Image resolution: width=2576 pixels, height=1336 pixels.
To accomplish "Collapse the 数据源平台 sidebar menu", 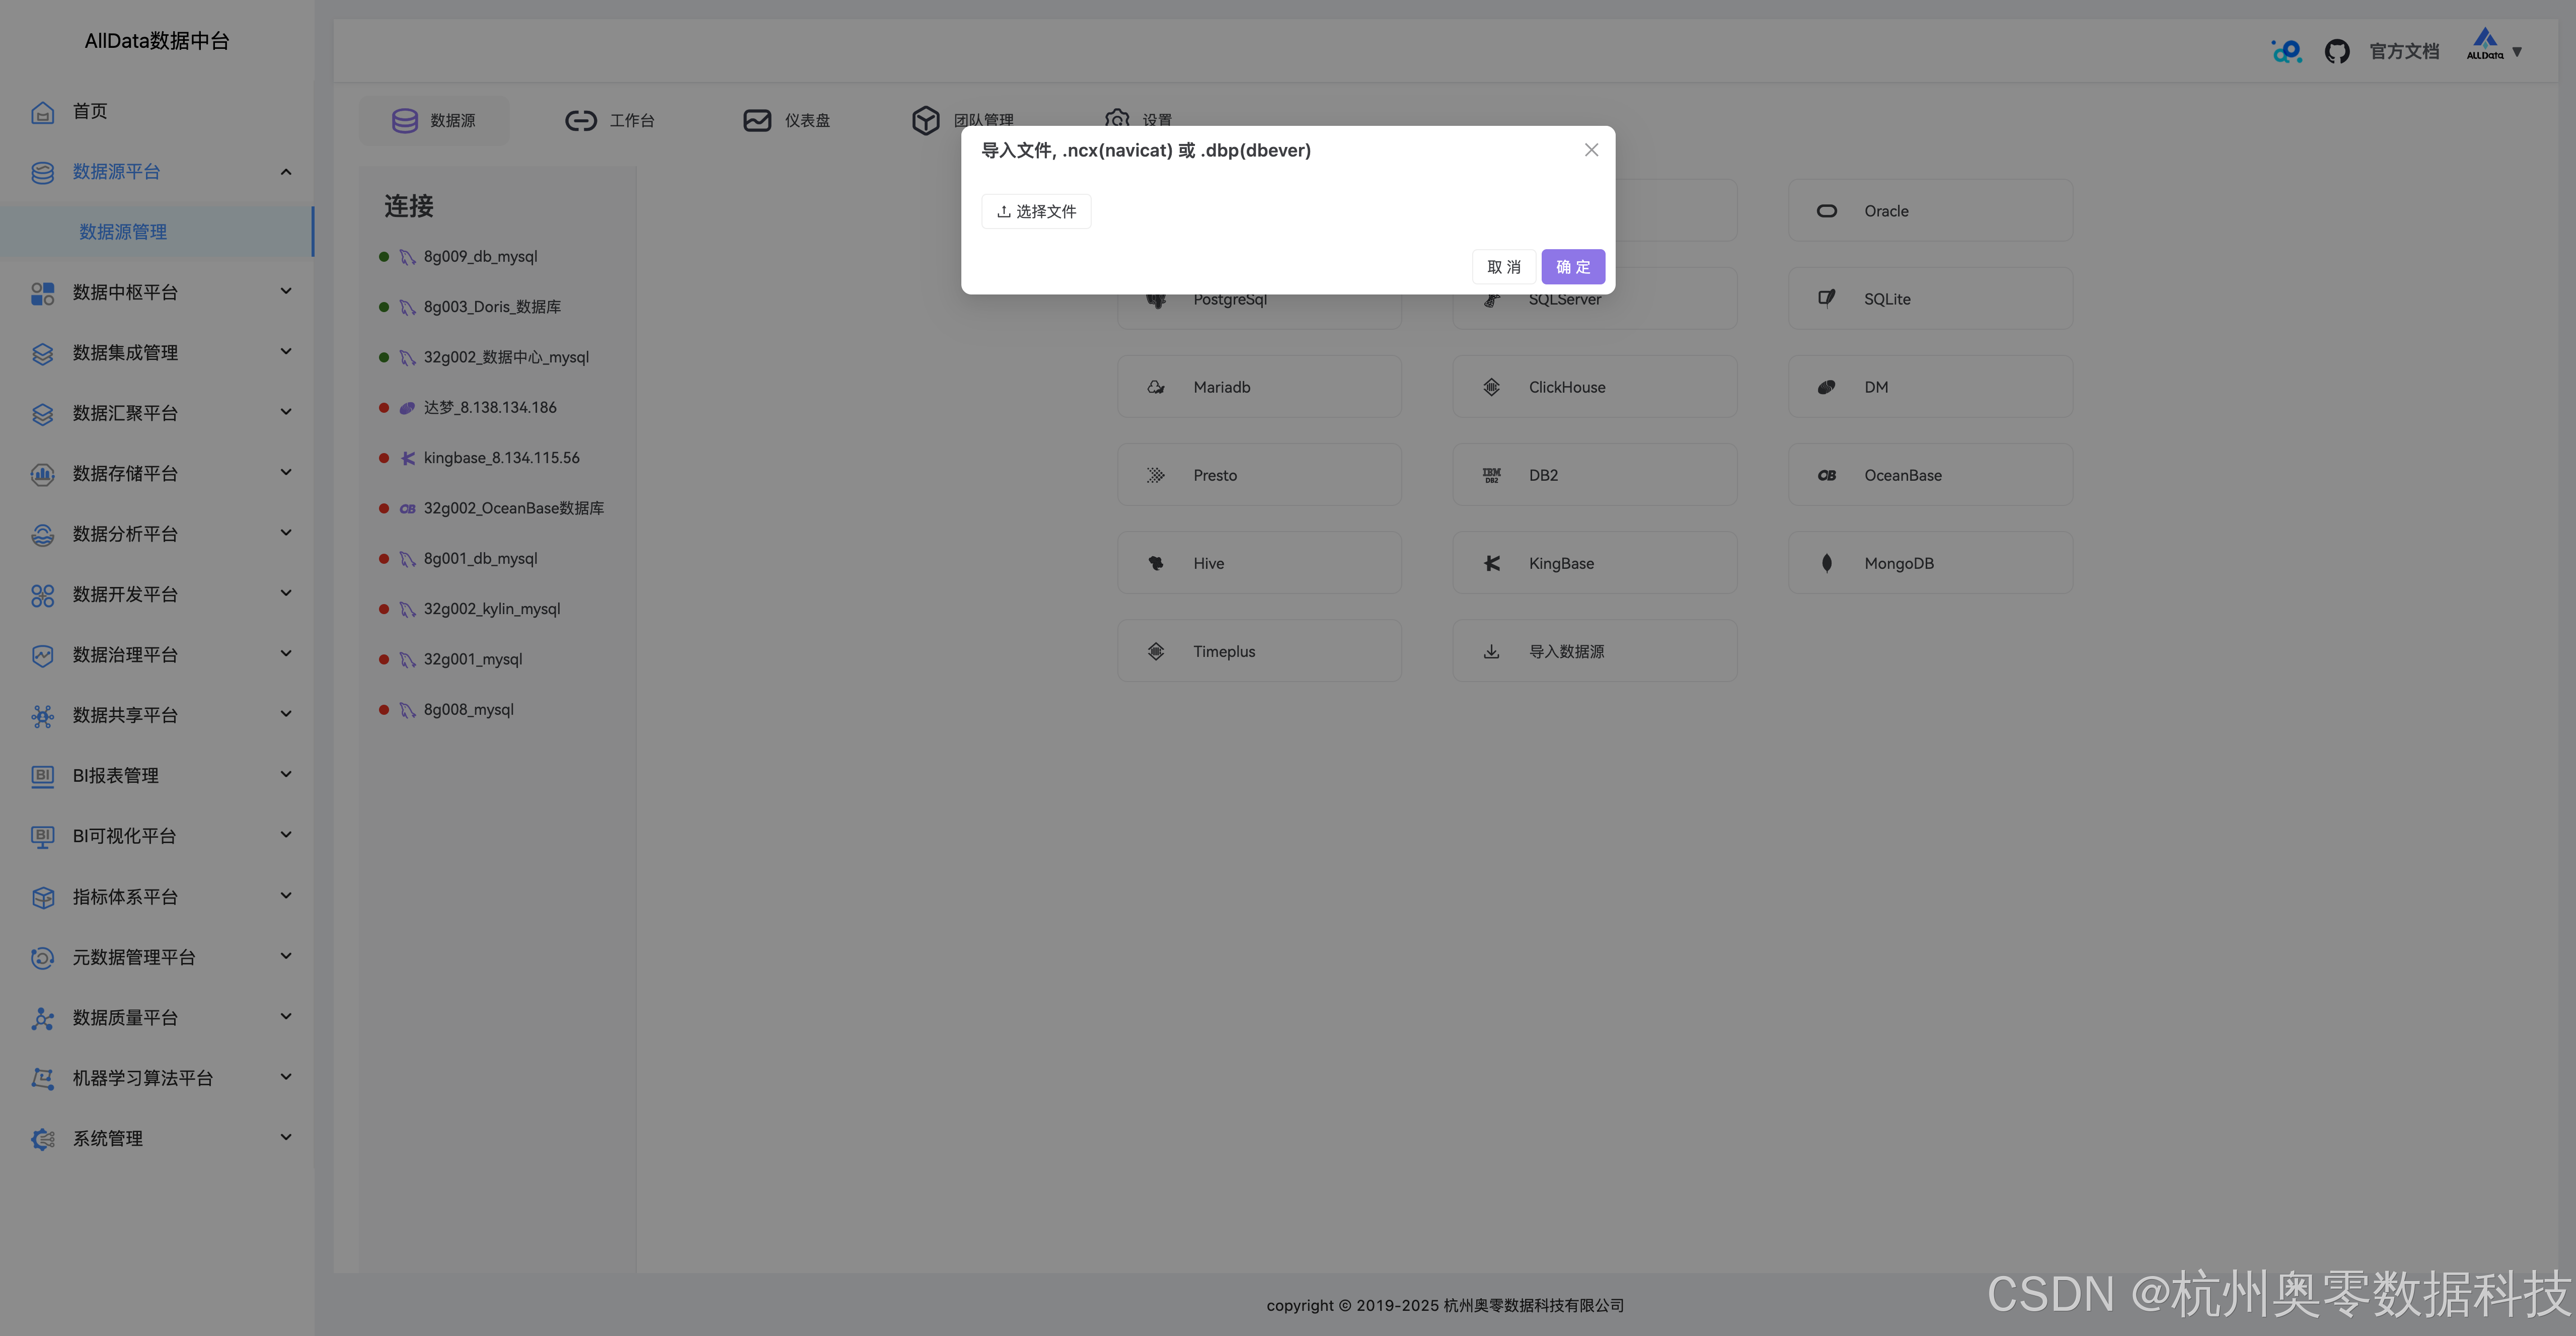I will click(x=286, y=172).
